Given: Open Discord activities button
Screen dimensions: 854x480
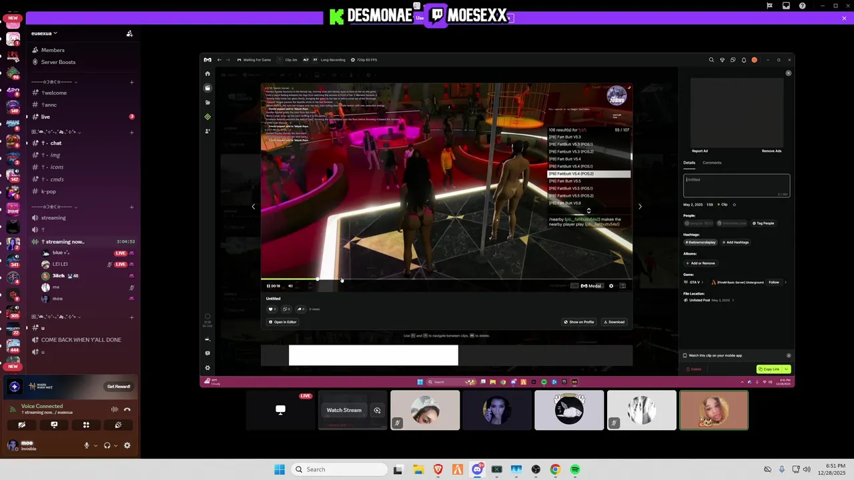Looking at the screenshot, I should pos(86,425).
